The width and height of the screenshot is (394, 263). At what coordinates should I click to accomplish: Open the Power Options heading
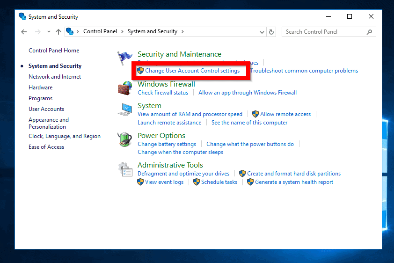161,136
